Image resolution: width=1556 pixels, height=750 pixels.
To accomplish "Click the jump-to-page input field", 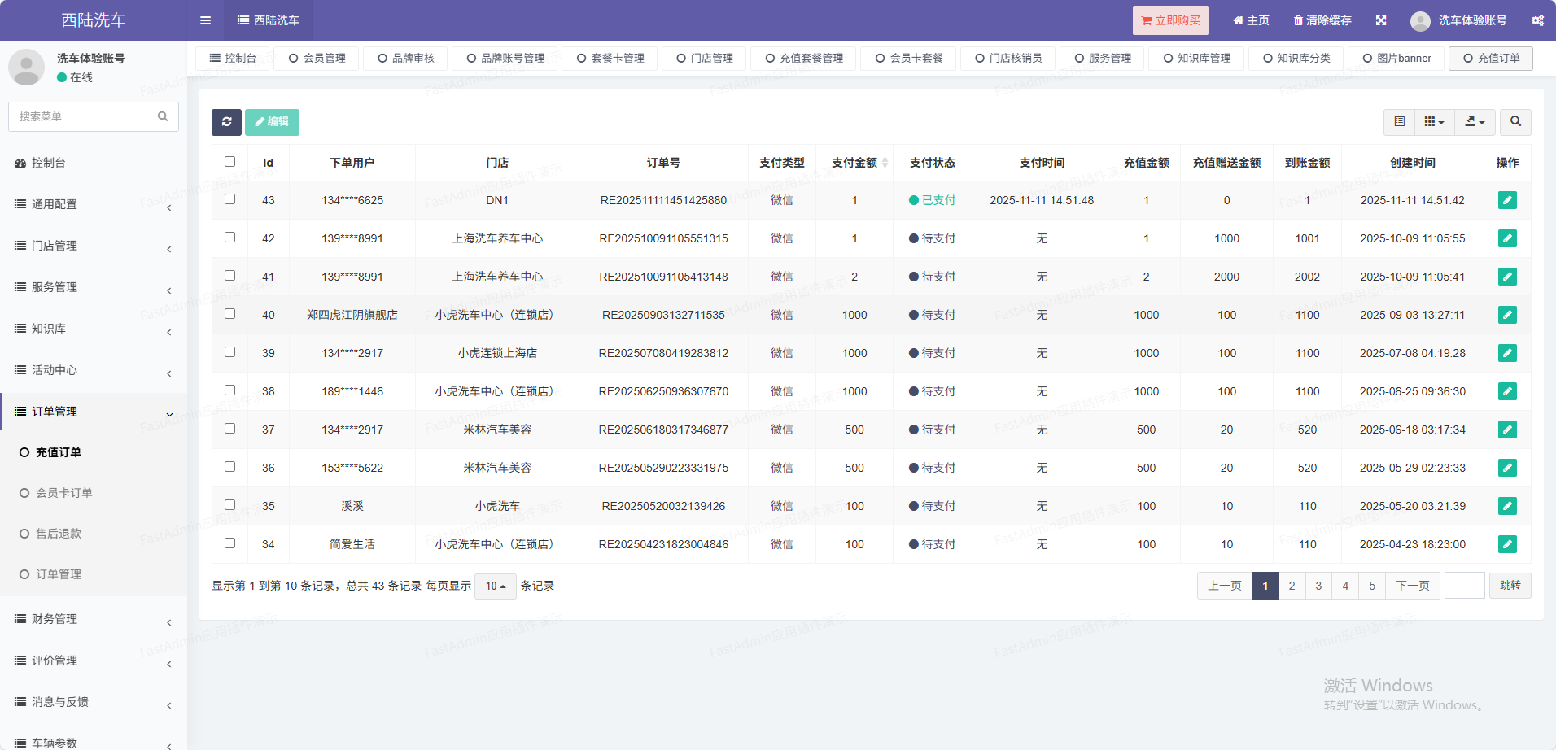I will (1464, 586).
